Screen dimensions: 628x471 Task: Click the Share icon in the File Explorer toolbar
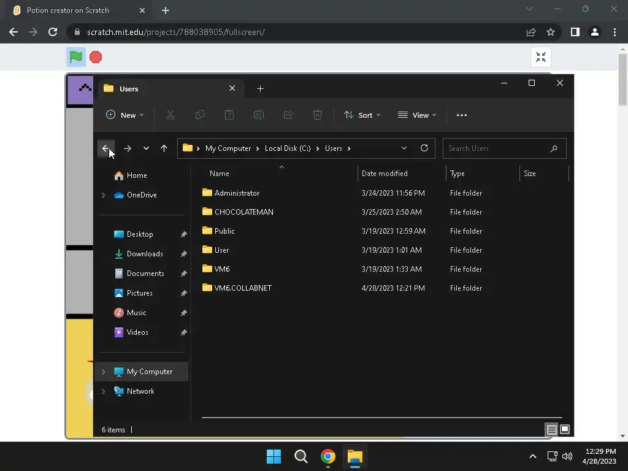coord(288,115)
